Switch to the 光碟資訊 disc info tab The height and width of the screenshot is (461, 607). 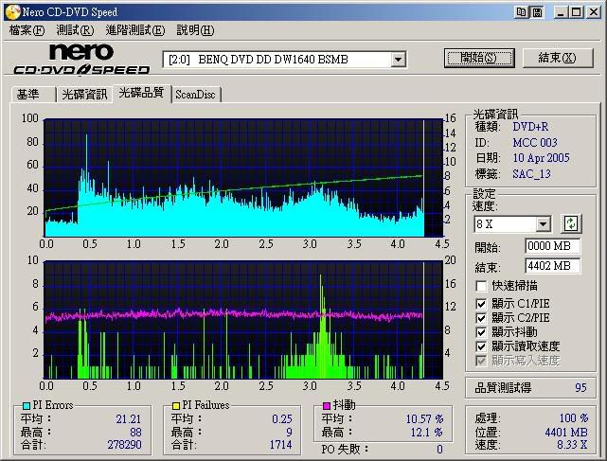pyautogui.click(x=84, y=95)
